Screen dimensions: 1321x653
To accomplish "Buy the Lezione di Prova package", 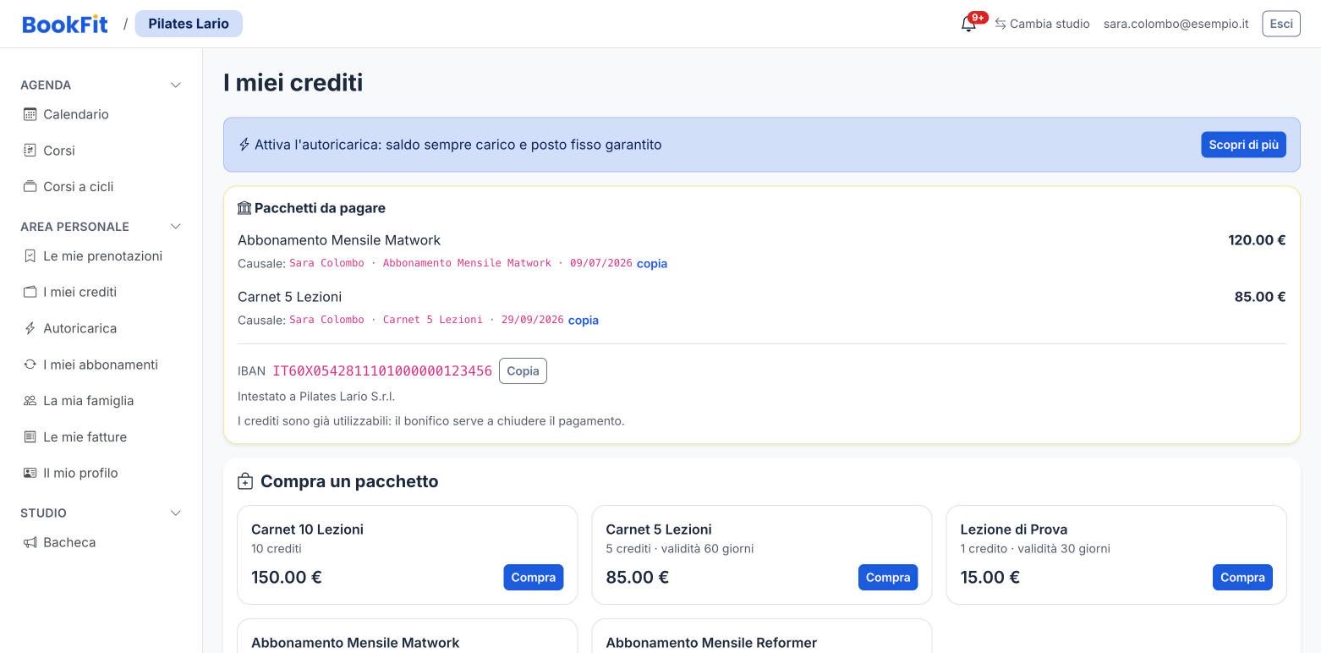I will coord(1242,577).
